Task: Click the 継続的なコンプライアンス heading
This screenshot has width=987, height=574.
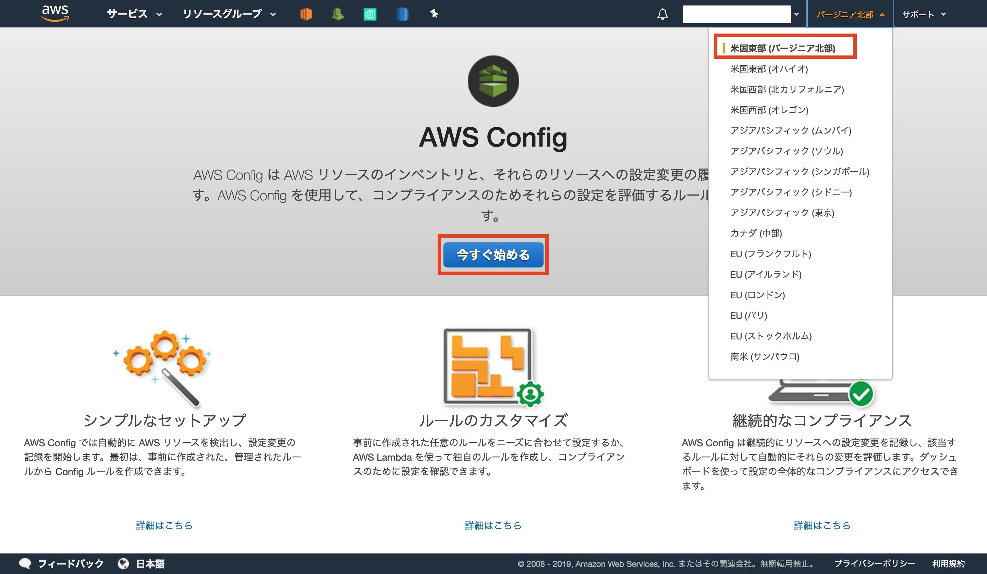Action: pos(822,420)
